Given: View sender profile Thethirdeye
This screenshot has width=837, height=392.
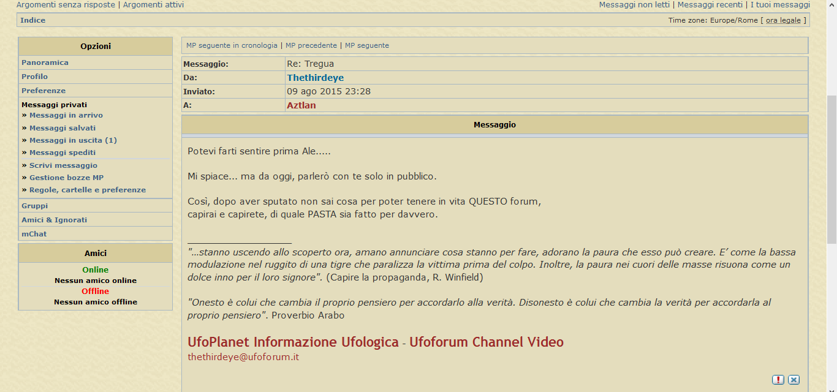Looking at the screenshot, I should [x=315, y=78].
